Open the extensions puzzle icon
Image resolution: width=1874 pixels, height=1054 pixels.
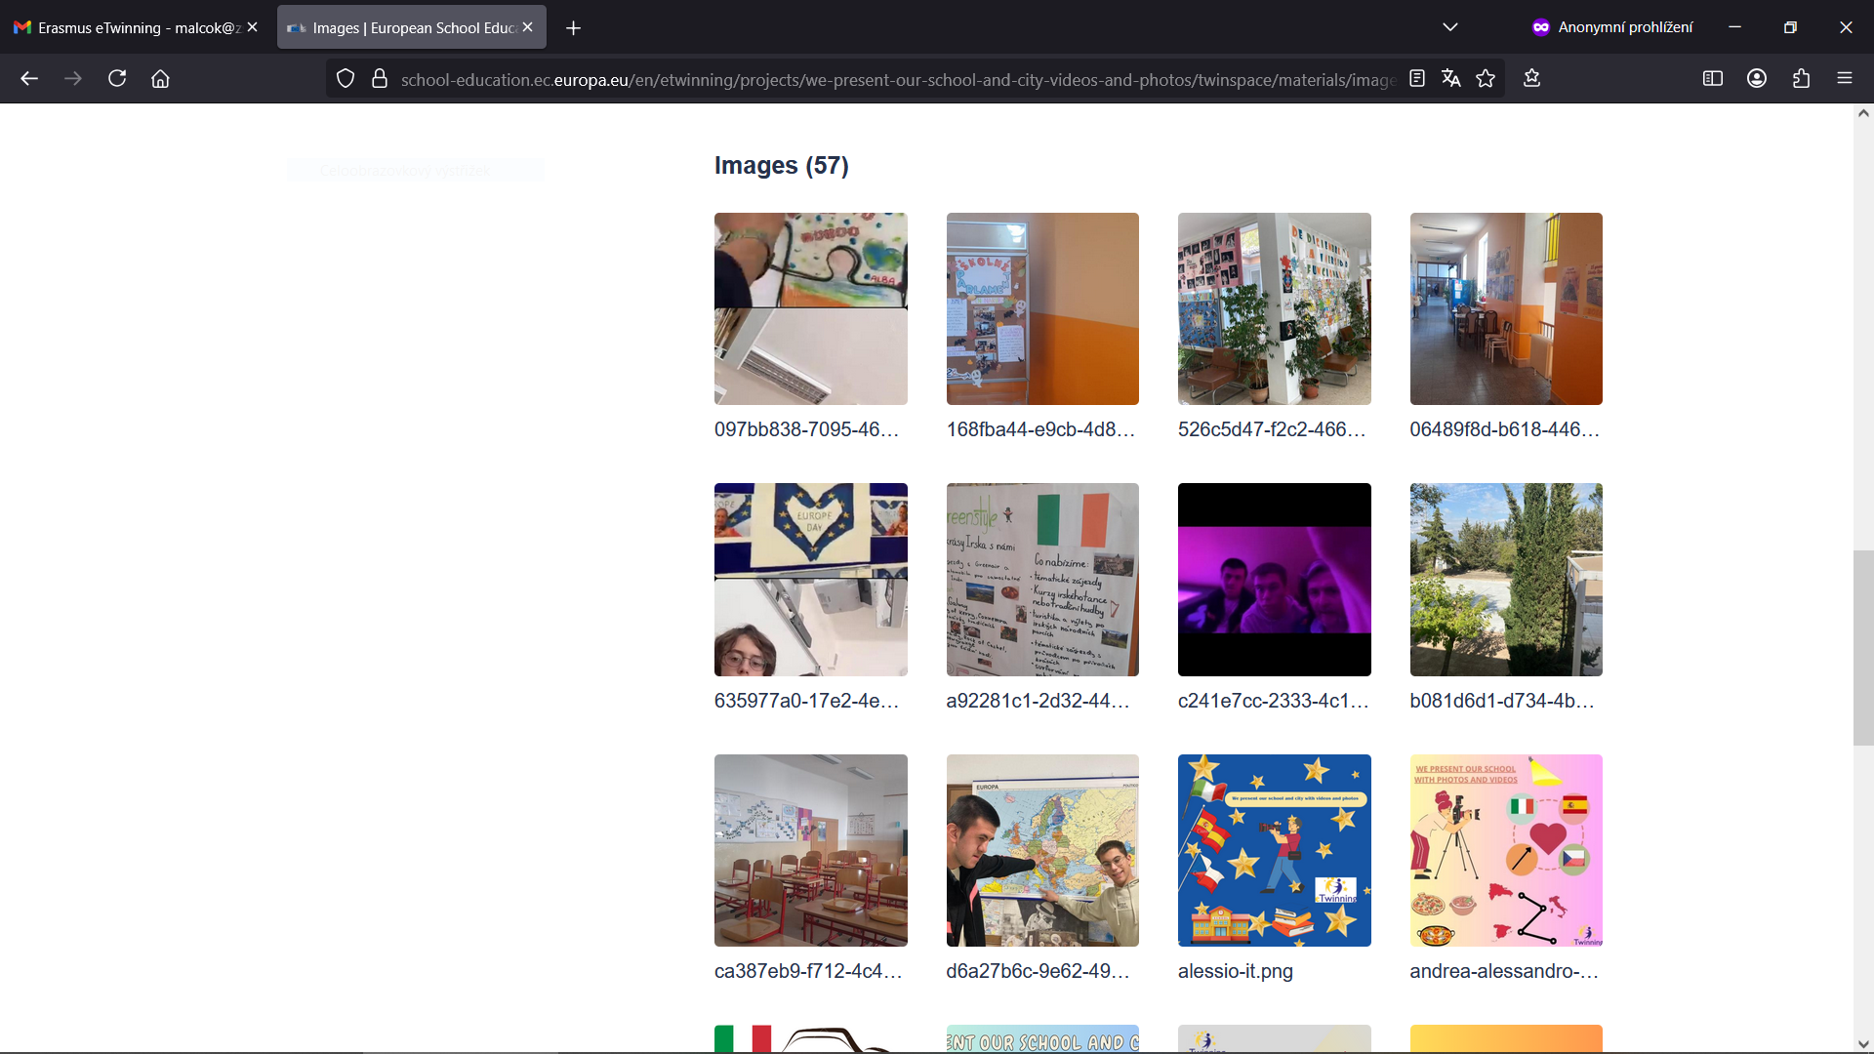(1801, 79)
